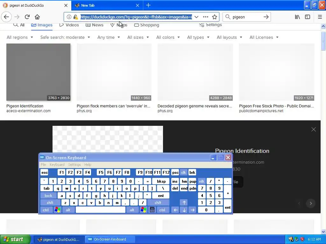Switch to the Videos search tab
This screenshot has width=326, height=244.
tap(69, 25)
